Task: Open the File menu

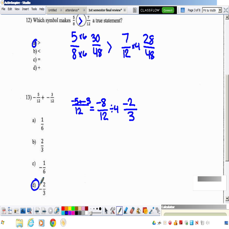Action: [x=3, y=9]
